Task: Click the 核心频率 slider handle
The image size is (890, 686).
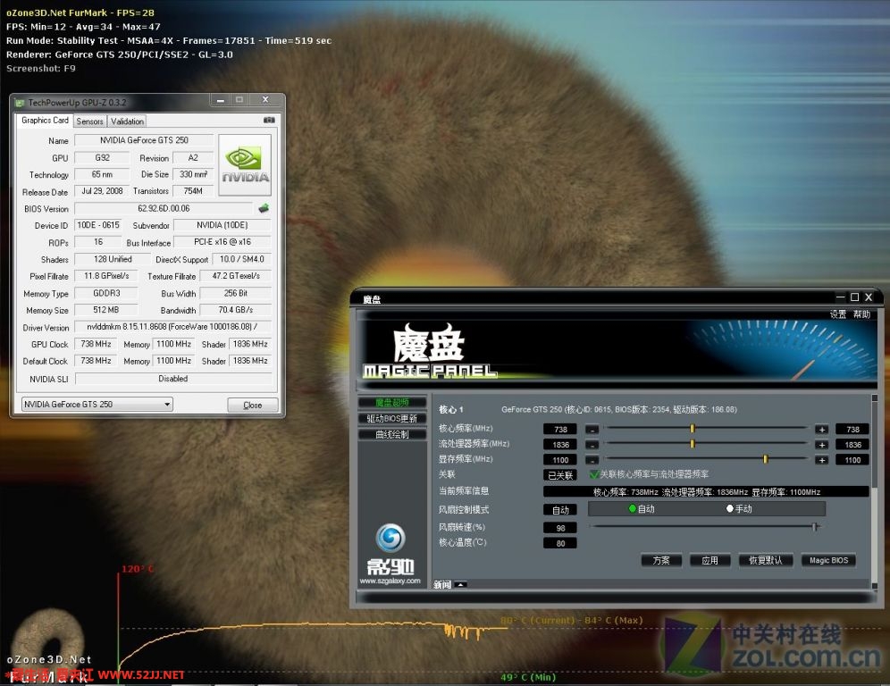Action: [693, 429]
